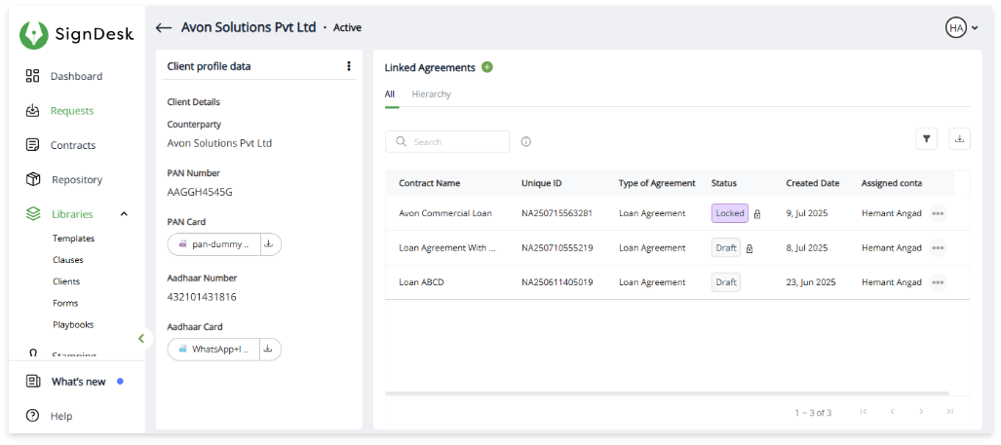Open more options for Loan ABCD
Viewport: 1001px width, 445px height.
click(938, 282)
